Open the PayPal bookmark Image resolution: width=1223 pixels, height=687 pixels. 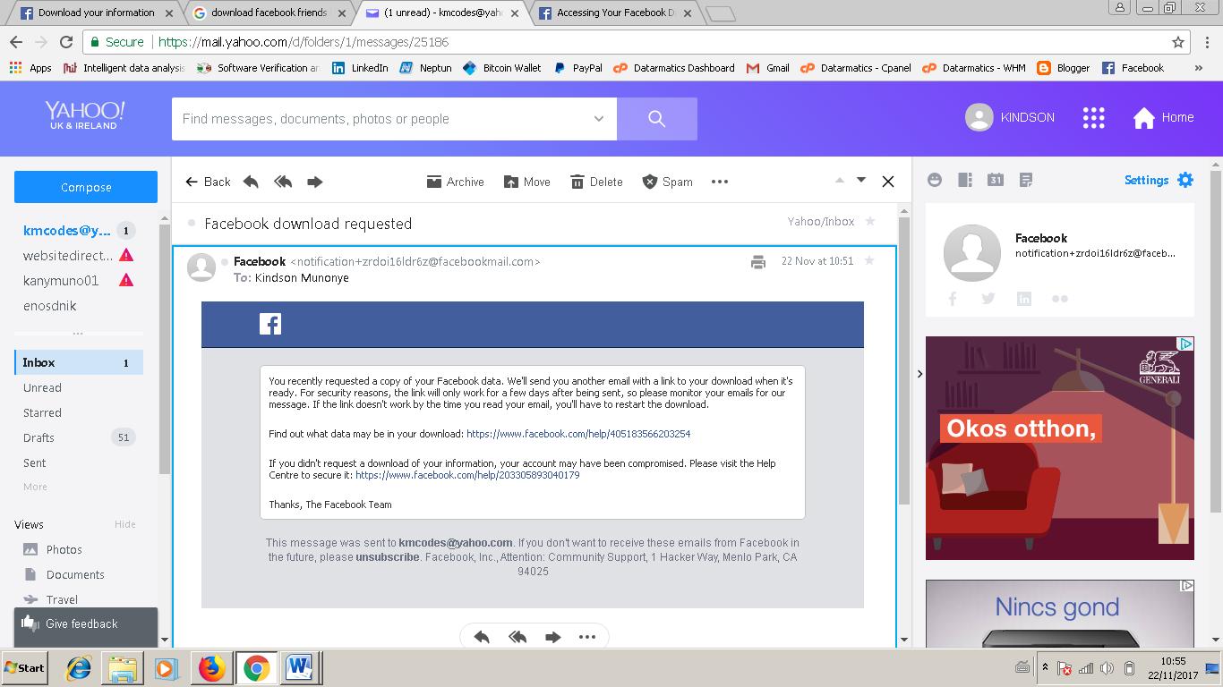click(577, 68)
